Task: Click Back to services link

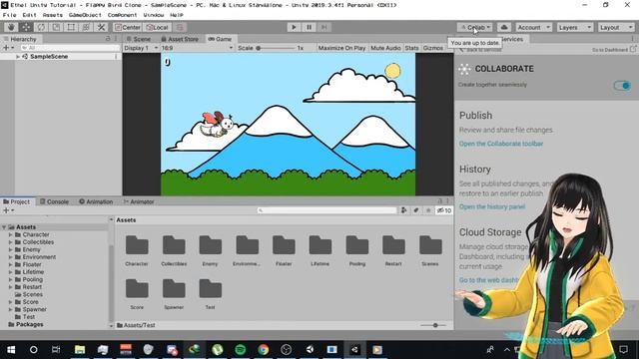Action: click(x=481, y=50)
